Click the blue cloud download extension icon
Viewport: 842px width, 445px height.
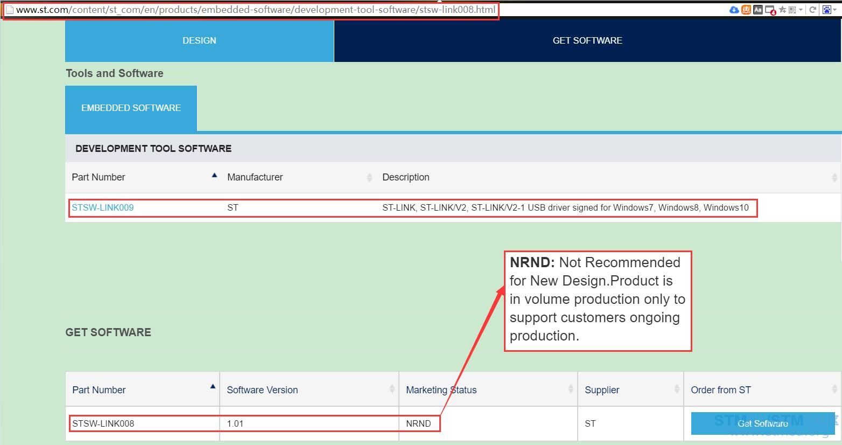click(734, 10)
